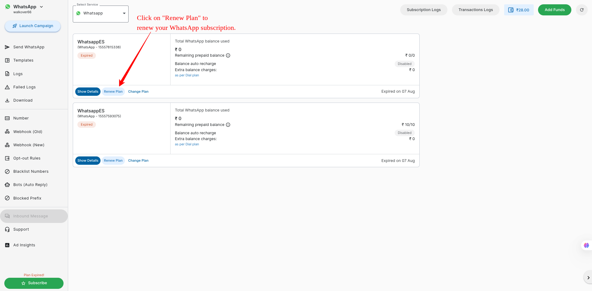Click the Webhook (New) icon
This screenshot has width=592, height=291.
(7, 145)
